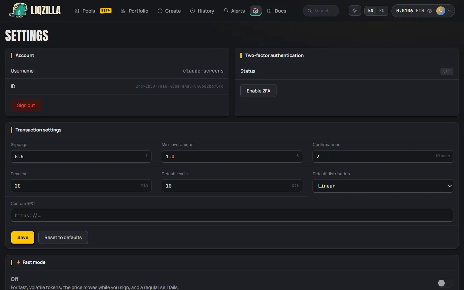Click the Search field
Screen dimensions: 464x290
(321, 11)
